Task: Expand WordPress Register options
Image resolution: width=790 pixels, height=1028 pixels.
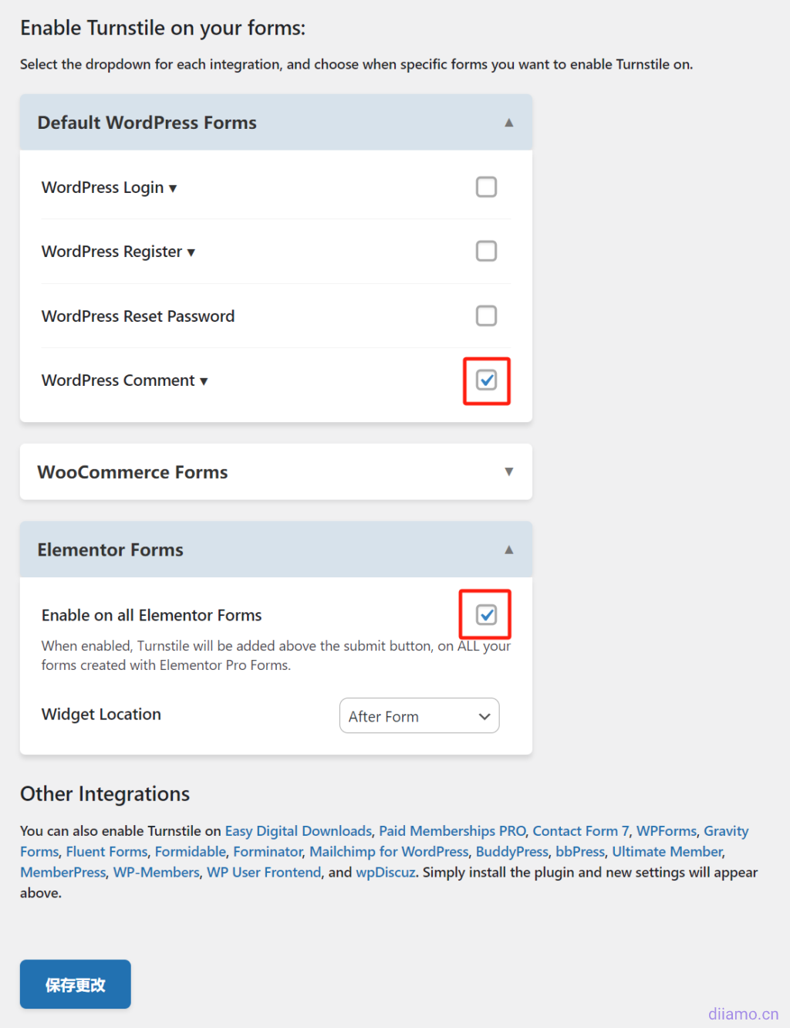Action: pyautogui.click(x=191, y=252)
